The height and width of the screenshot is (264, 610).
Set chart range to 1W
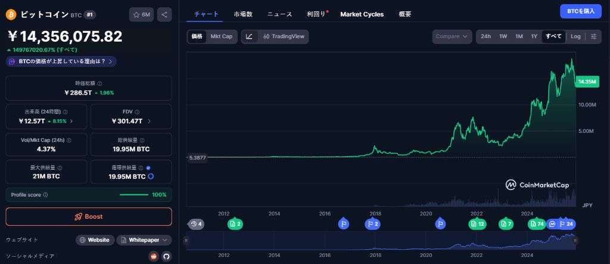(503, 36)
